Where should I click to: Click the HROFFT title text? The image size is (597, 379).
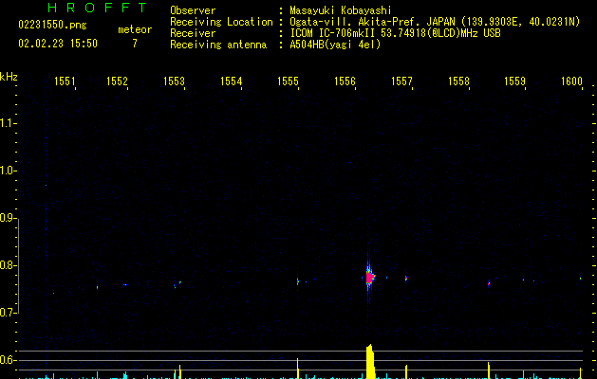[x=97, y=8]
